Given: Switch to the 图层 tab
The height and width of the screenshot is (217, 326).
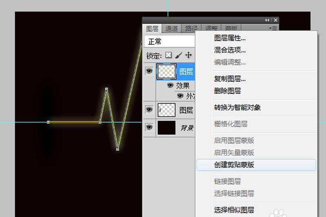Looking at the screenshot, I should click(152, 28).
